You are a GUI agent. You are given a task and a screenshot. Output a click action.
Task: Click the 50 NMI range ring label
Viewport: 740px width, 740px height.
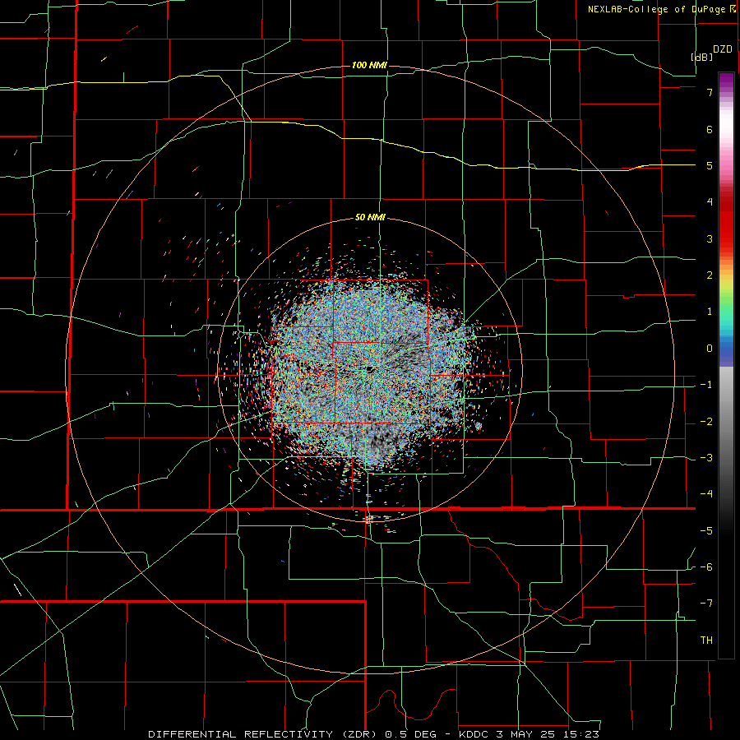point(370,218)
